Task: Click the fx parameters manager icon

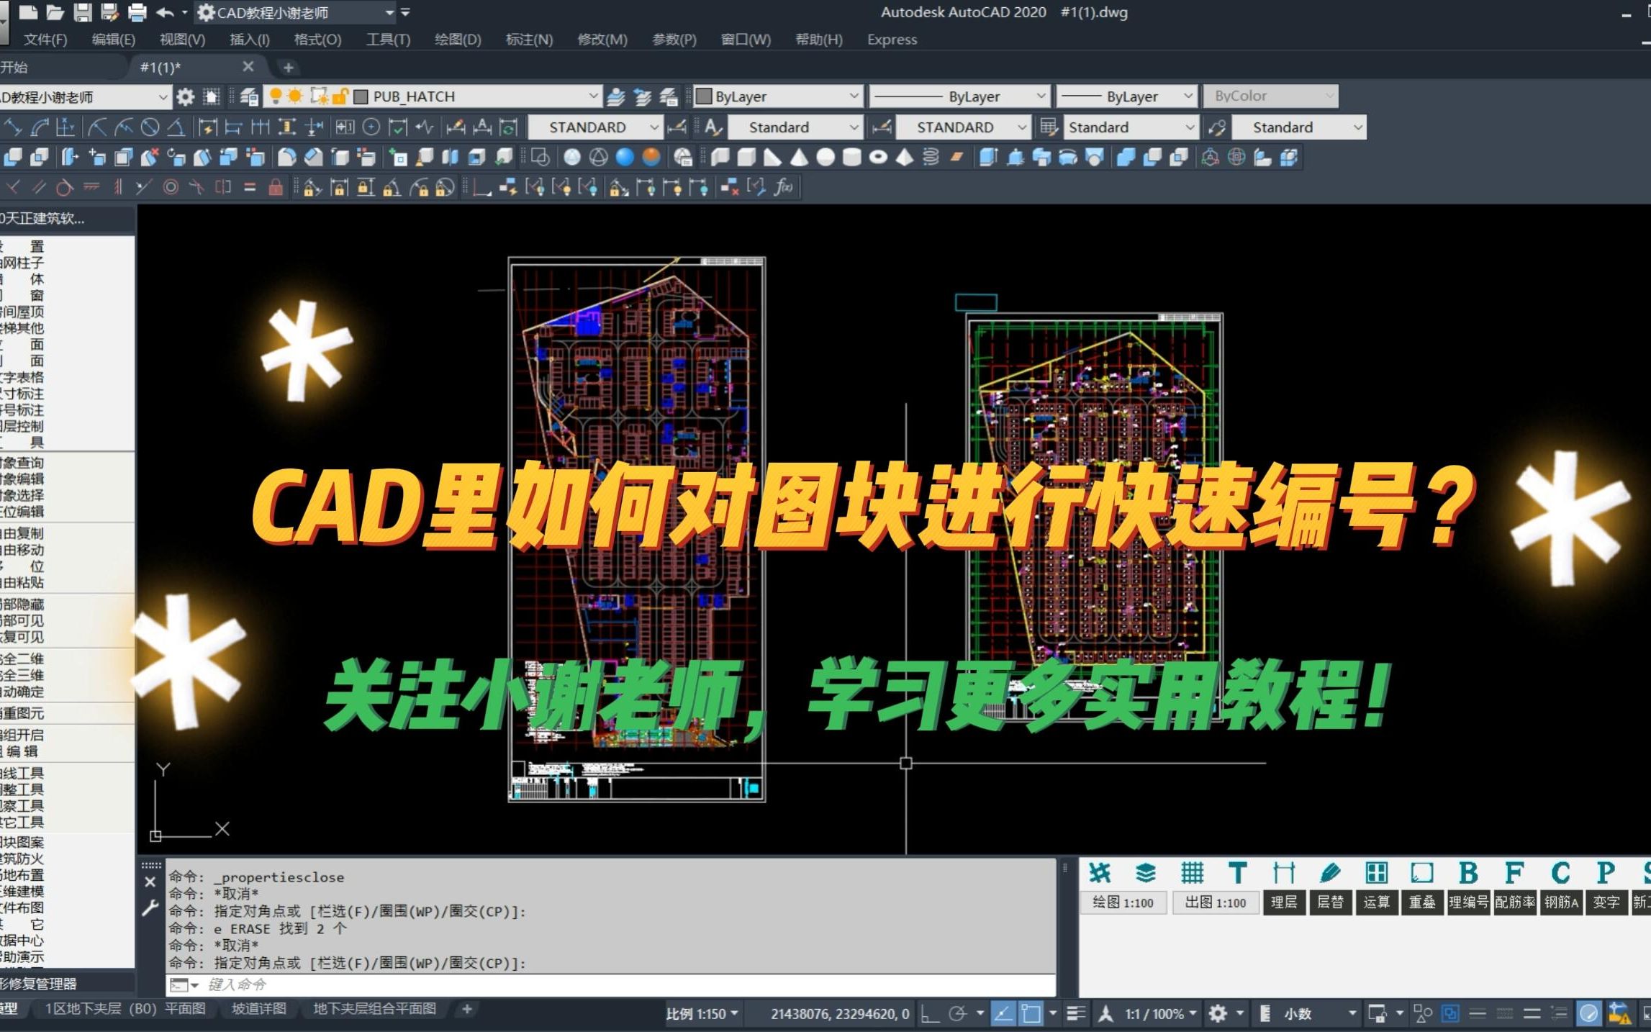Action: pyautogui.click(x=783, y=188)
